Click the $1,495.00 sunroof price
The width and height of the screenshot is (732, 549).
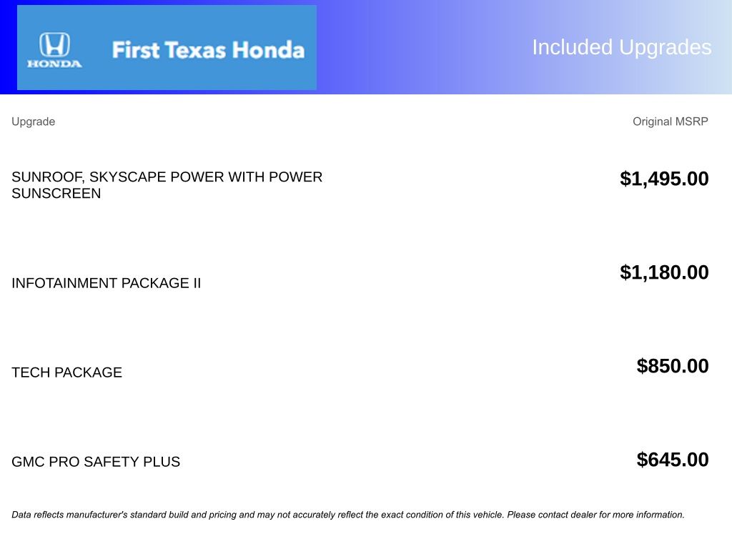(664, 179)
